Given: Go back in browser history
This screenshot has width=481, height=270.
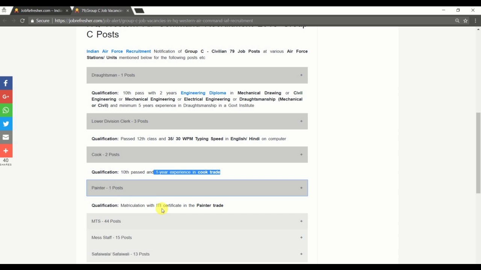Looking at the screenshot, I should pyautogui.click(x=5, y=21).
